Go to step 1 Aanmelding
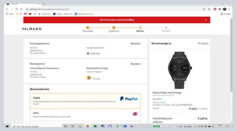This screenshot has height=131, width=237. (88, 29)
